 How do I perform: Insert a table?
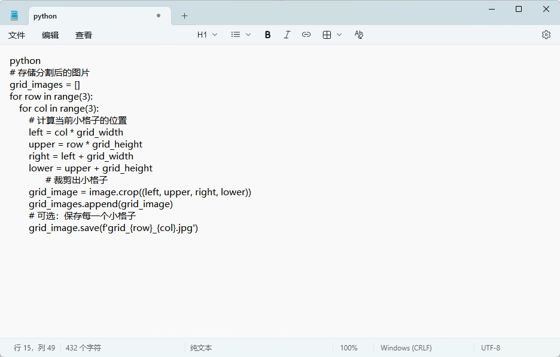[x=327, y=35]
